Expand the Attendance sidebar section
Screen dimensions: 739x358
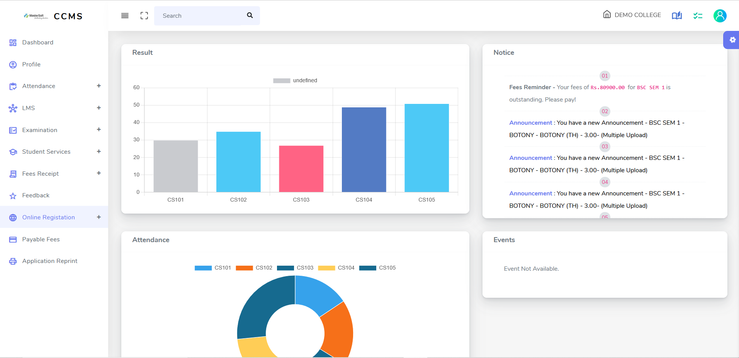pos(99,86)
